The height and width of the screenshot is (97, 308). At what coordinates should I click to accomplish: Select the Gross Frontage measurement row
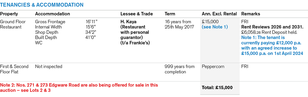click(67, 22)
